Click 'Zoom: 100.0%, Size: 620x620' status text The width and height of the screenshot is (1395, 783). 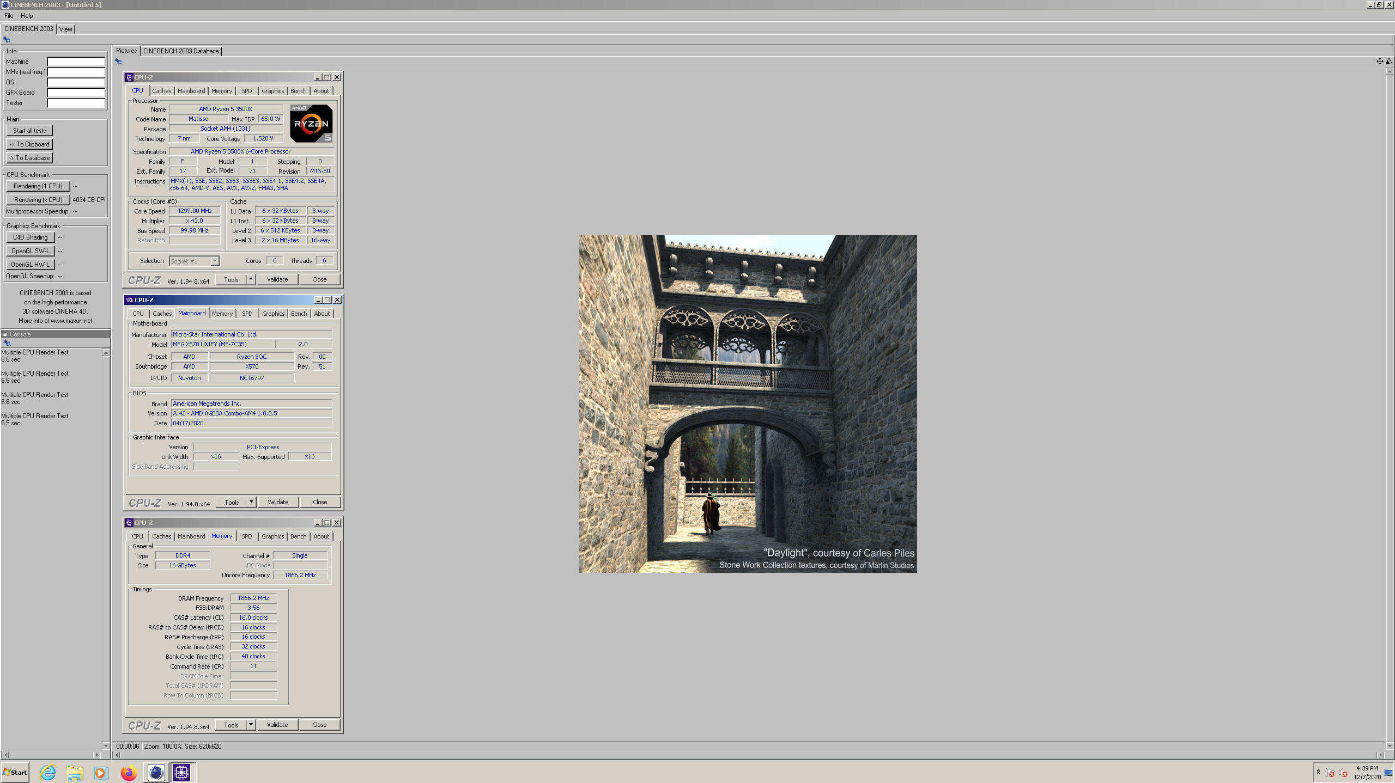(183, 746)
